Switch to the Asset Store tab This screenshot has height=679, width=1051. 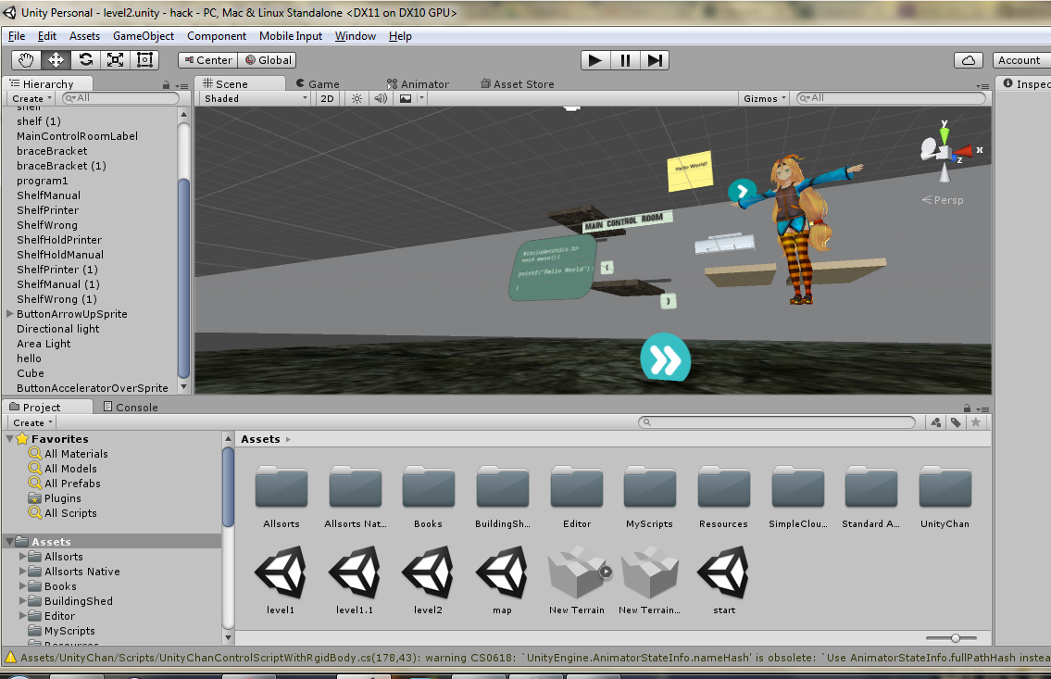click(517, 83)
